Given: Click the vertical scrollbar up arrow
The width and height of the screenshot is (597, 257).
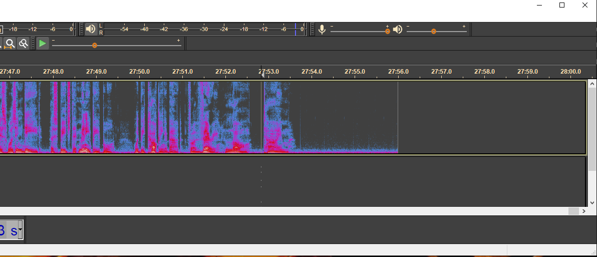Looking at the screenshot, I should click(592, 83).
